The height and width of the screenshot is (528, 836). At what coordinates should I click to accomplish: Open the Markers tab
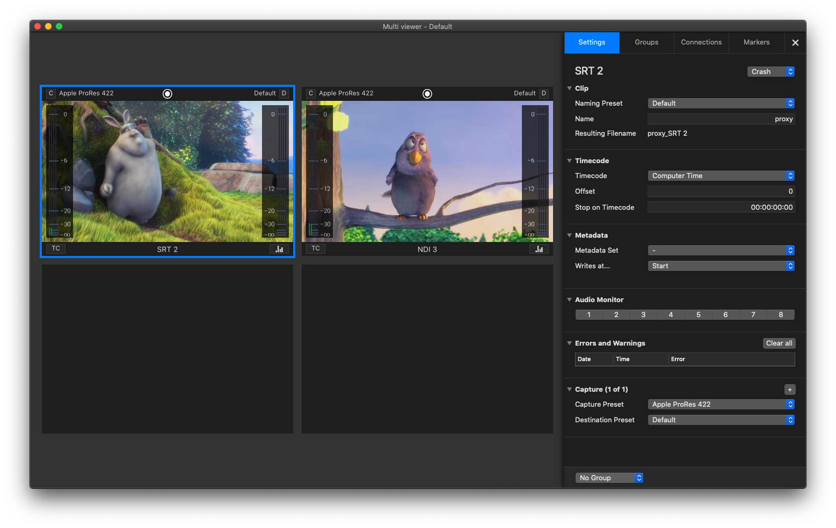(x=757, y=42)
